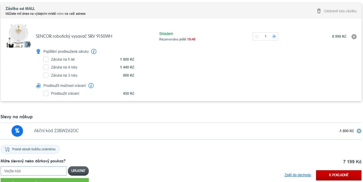
Task: Enable the Prodloužit vrácení checkbox
Action: (46, 94)
